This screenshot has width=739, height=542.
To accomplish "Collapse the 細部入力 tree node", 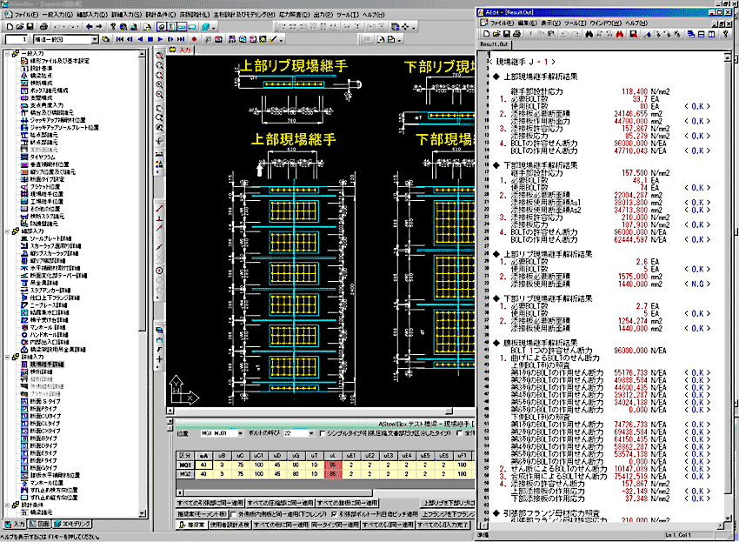I will [8, 231].
